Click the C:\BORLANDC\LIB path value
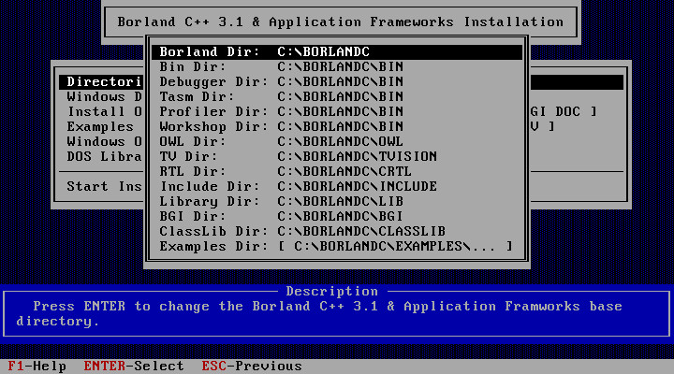 [x=341, y=202]
